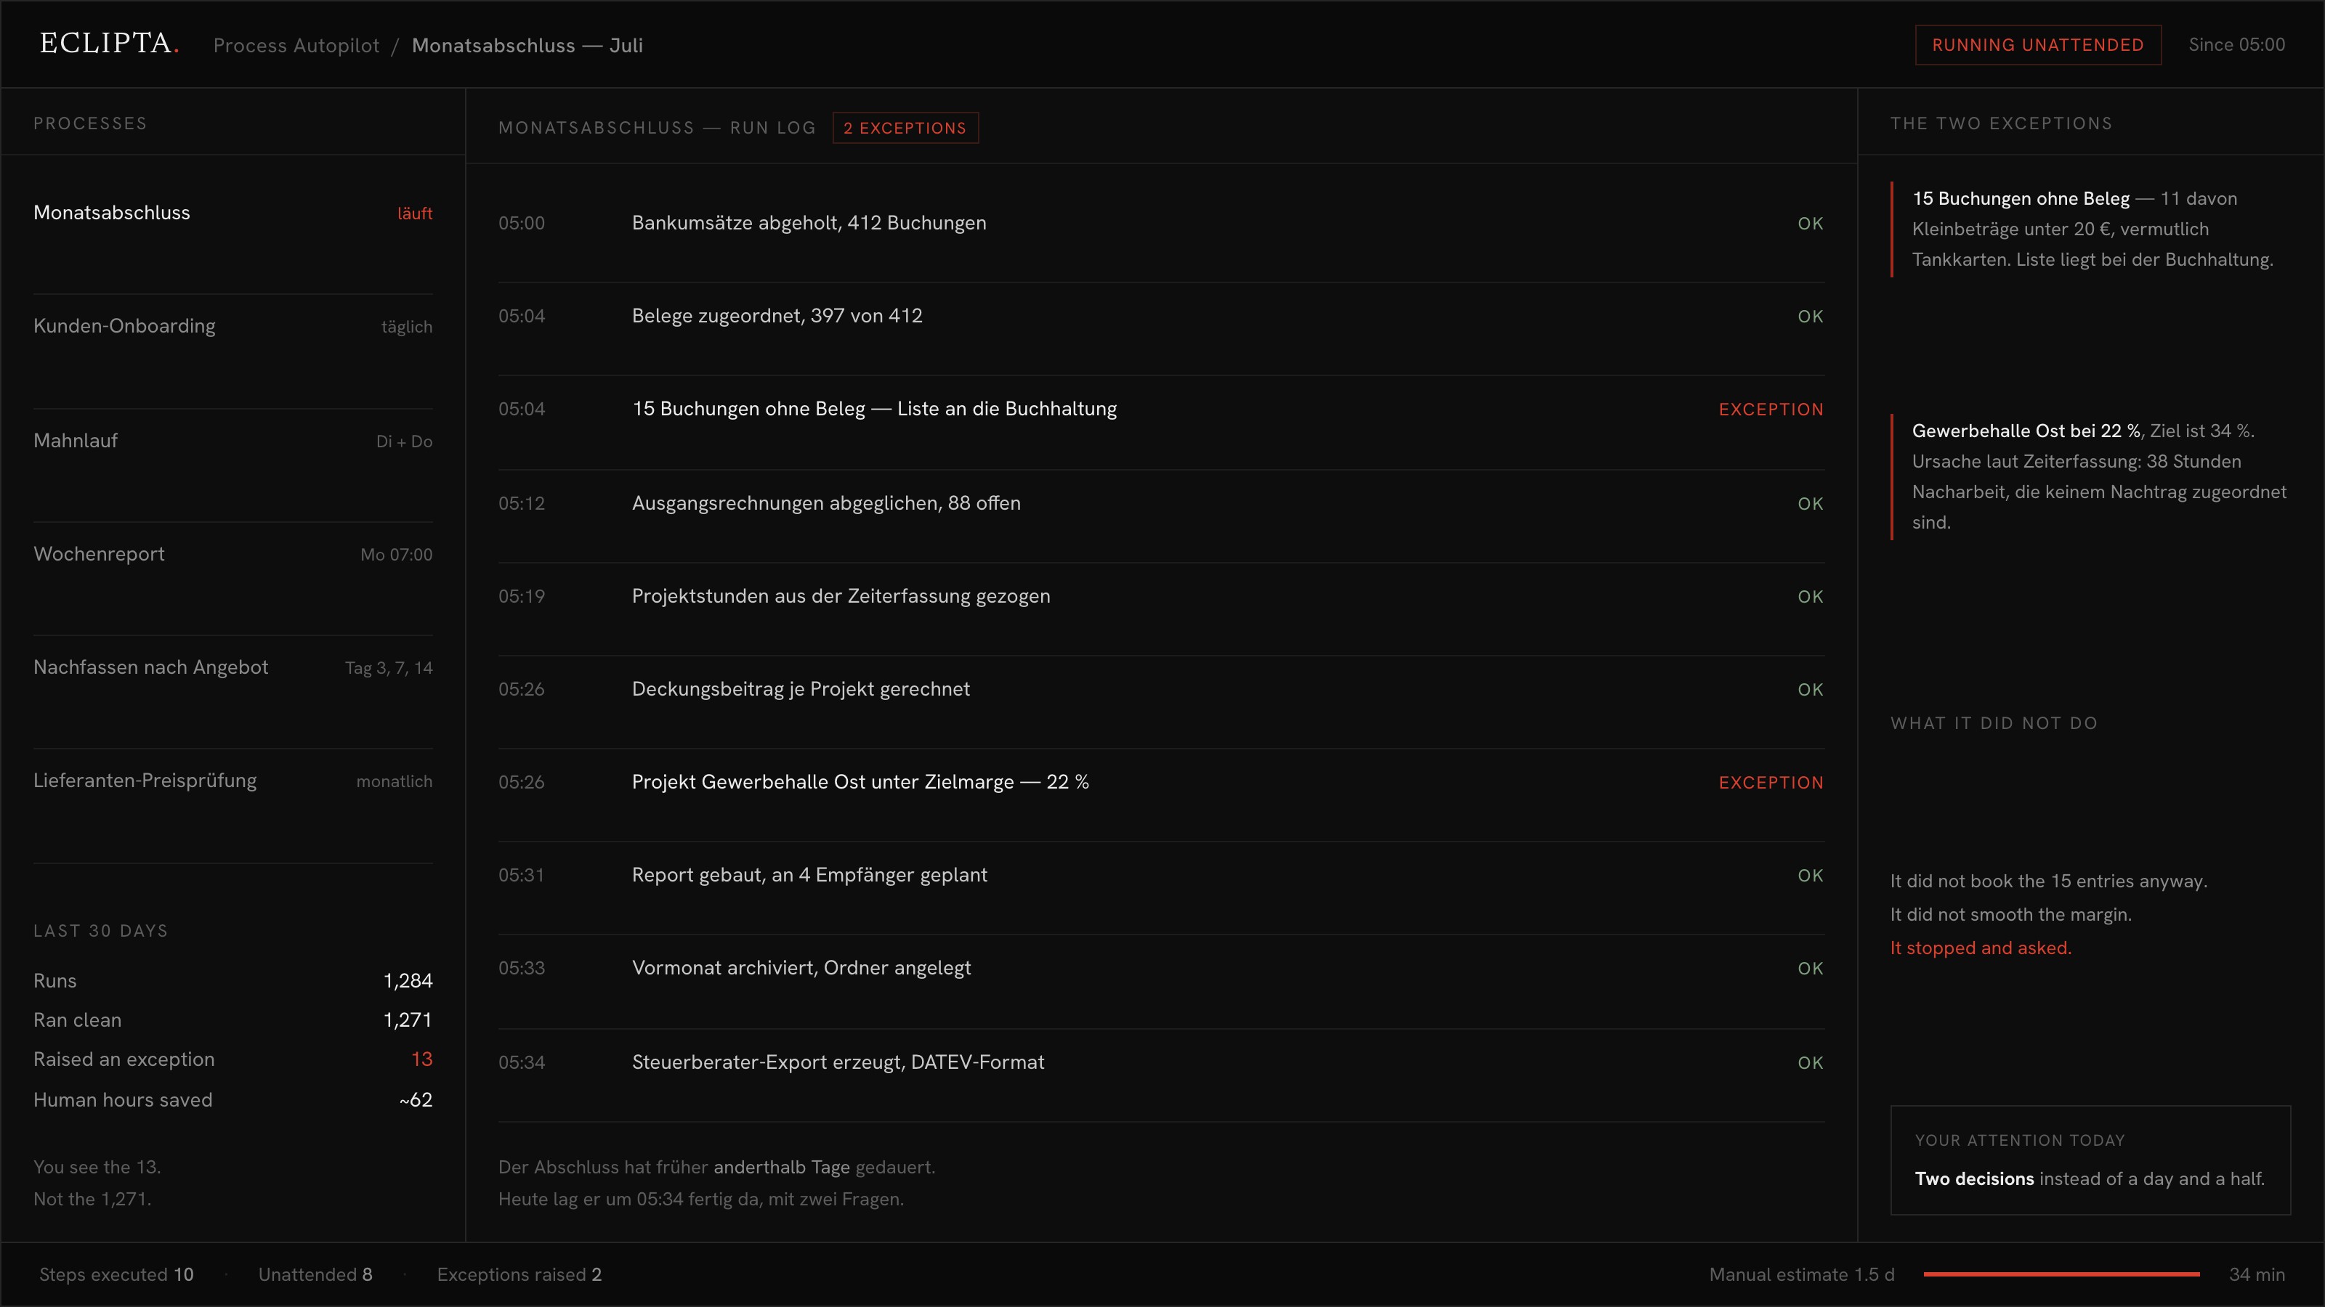Click the ECLIPTA logo
Viewport: 2325px width, 1307px height.
coord(109,44)
